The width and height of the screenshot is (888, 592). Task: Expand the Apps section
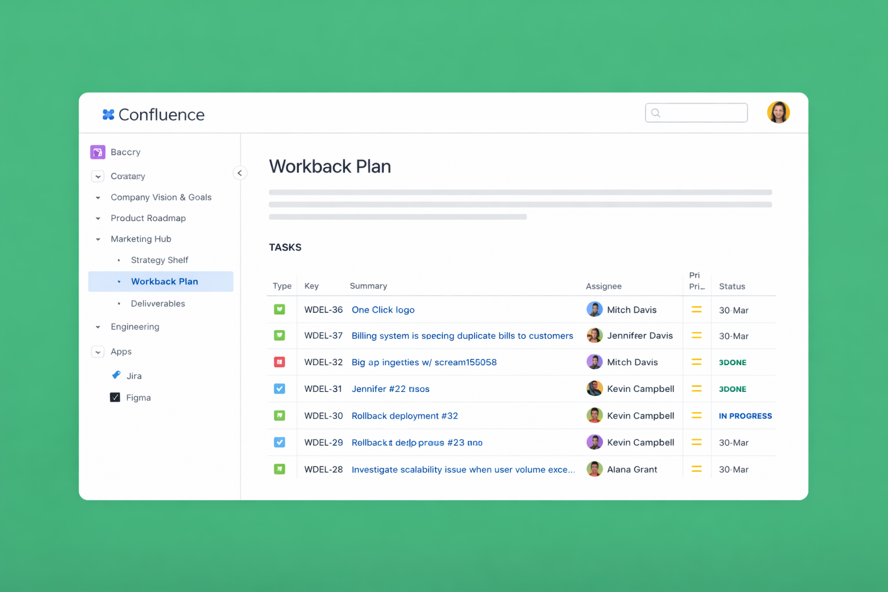[x=97, y=351]
